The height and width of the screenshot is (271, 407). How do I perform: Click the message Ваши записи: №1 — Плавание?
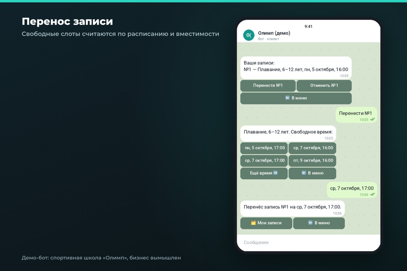pos(296,68)
